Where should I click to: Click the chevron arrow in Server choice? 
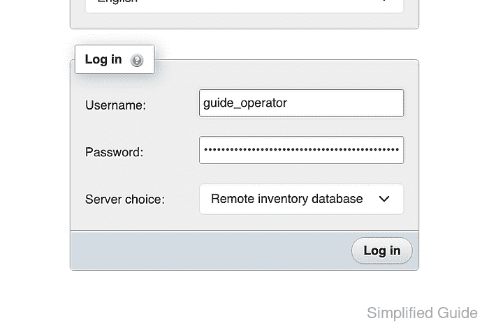pyautogui.click(x=384, y=199)
